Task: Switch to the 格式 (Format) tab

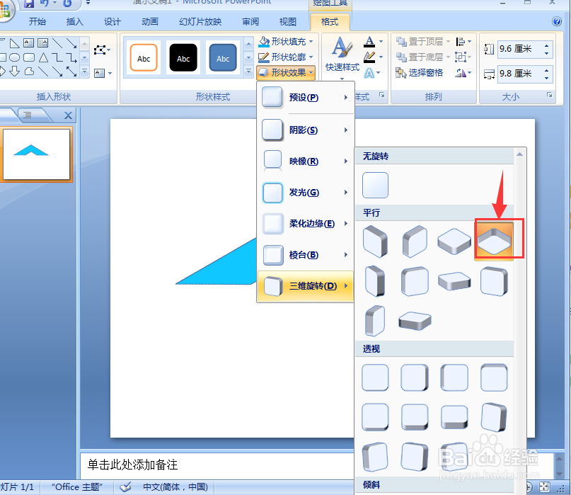Action: tap(330, 22)
